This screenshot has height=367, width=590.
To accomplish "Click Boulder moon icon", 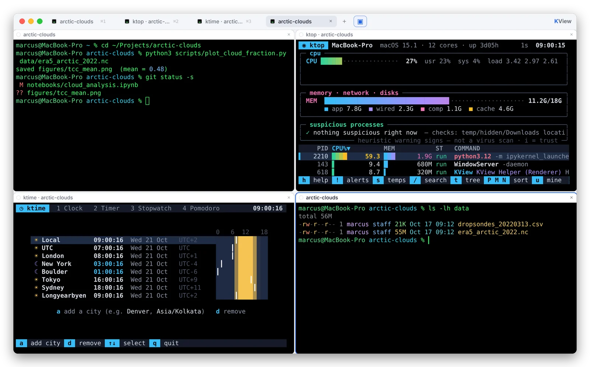I will click(36, 272).
